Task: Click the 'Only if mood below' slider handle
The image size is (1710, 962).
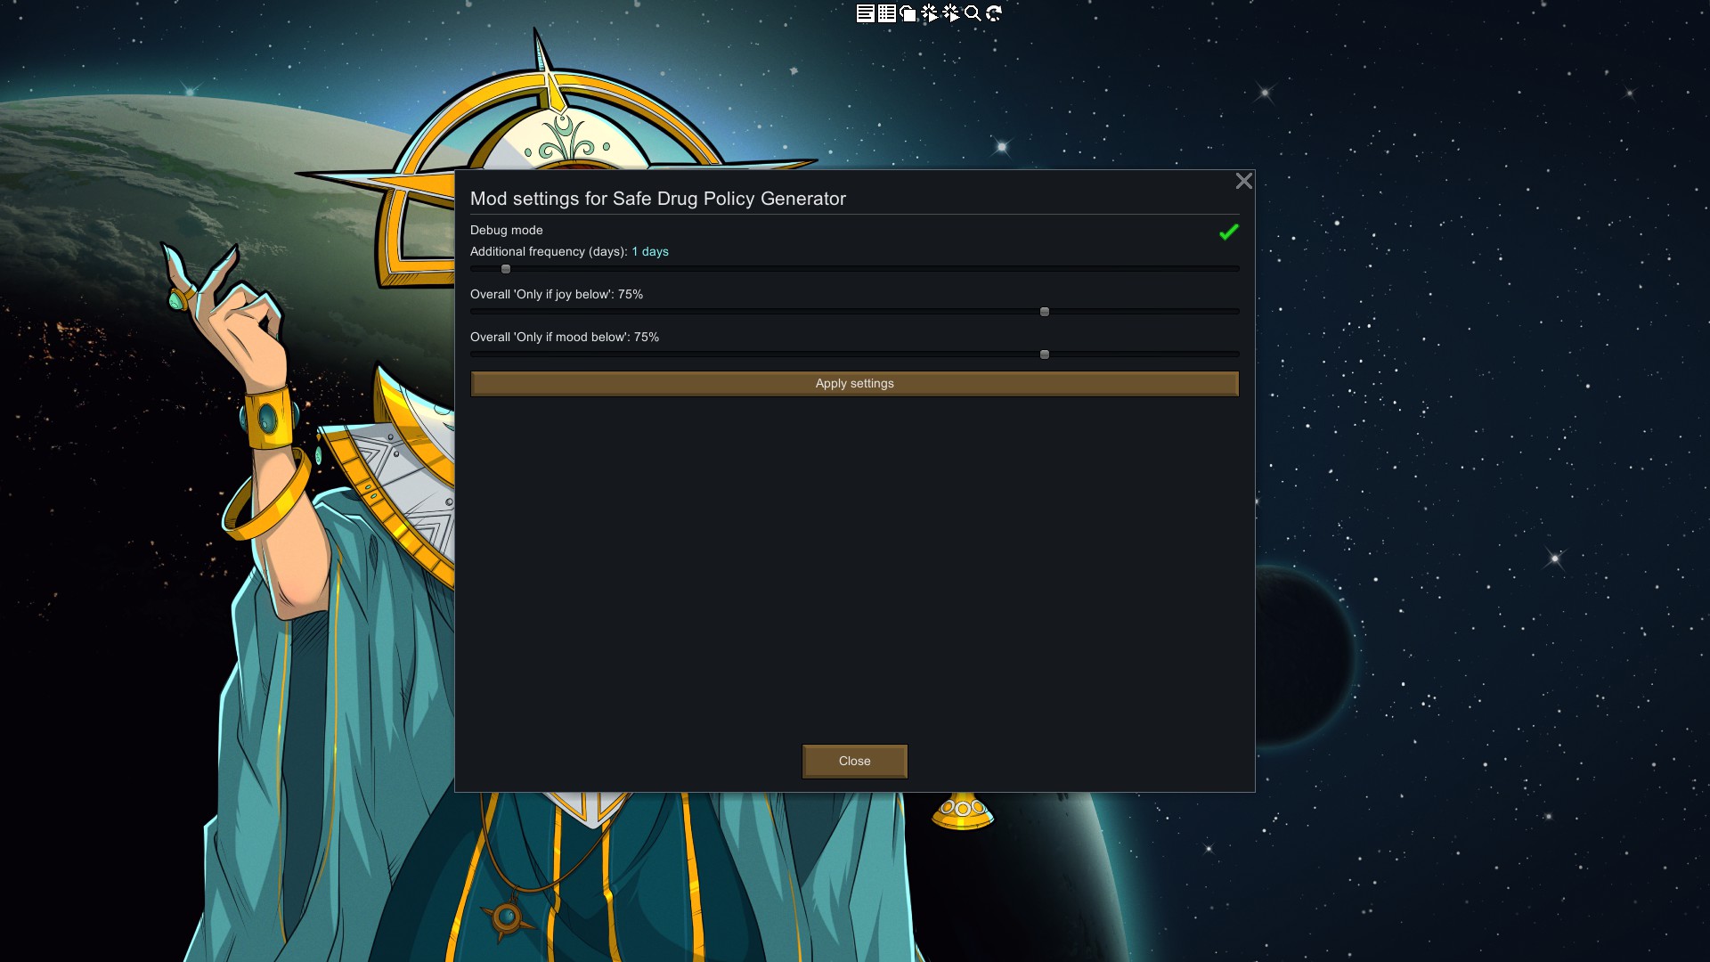Action: pyautogui.click(x=1045, y=355)
